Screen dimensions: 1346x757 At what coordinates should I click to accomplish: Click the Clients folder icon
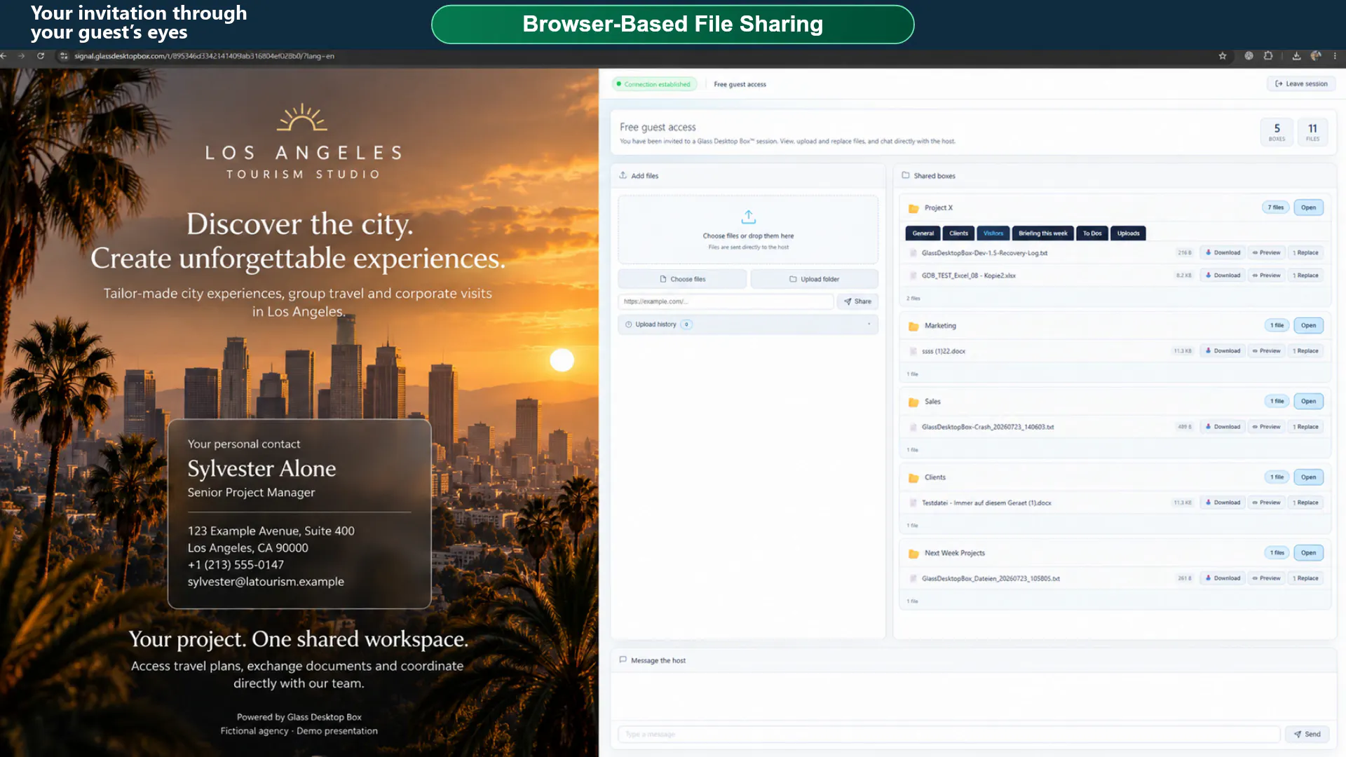coord(913,477)
